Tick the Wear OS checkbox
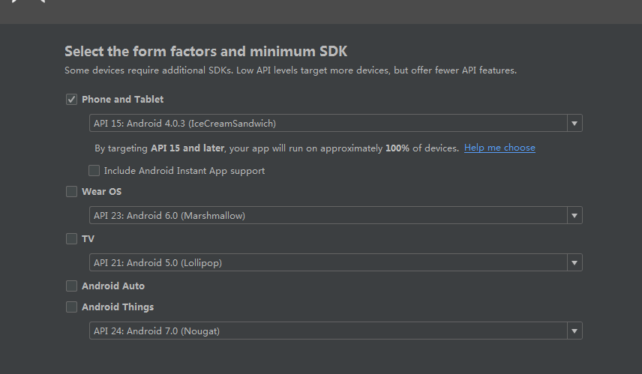Screen dimensions: 642x374 click(72, 191)
